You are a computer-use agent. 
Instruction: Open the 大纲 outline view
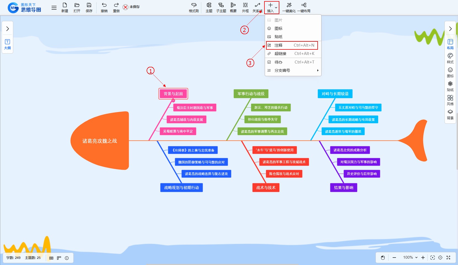click(x=7, y=44)
